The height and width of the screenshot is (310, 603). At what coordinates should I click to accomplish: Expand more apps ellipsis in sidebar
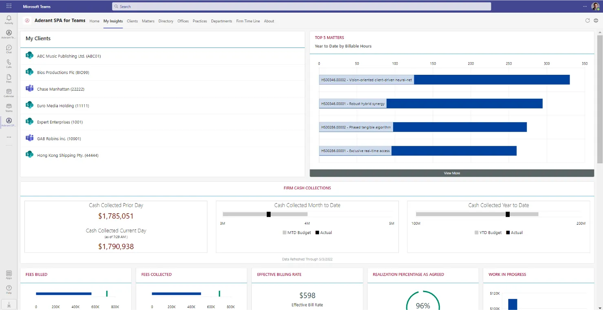(9, 137)
